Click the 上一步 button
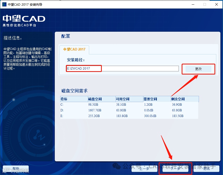The height and width of the screenshot is (175, 223). pyautogui.click(x=144, y=169)
